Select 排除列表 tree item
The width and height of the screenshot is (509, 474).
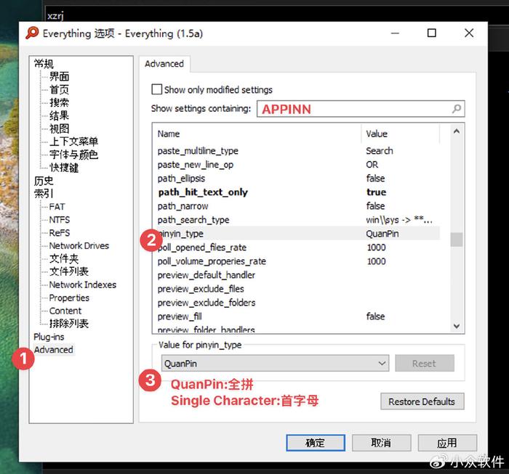tap(69, 323)
